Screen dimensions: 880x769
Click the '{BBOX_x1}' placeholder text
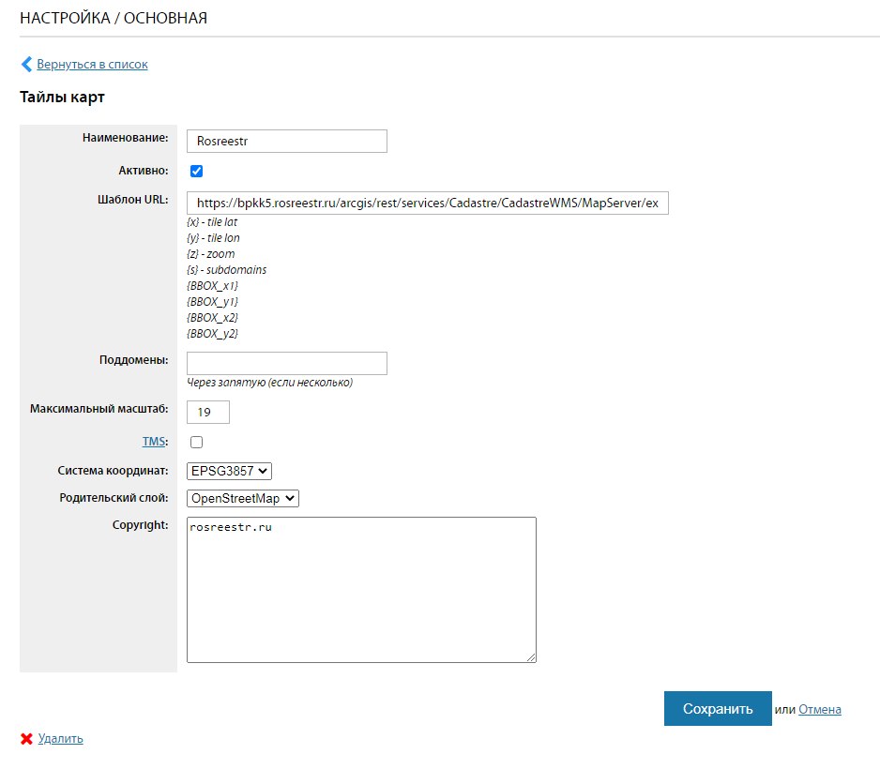coord(213,286)
